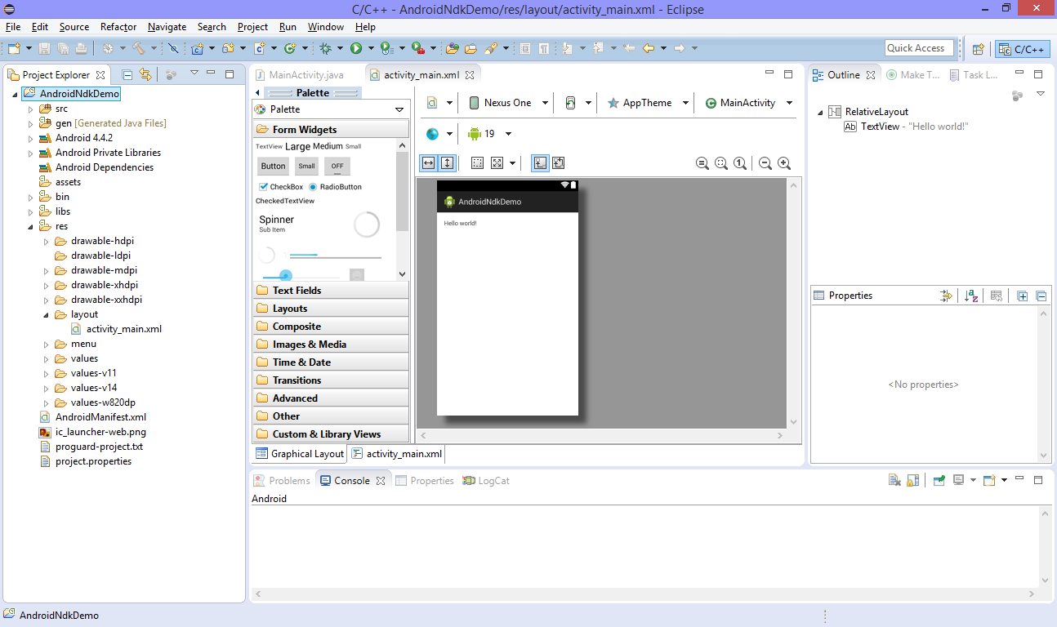
Task: Click the Android API version 19 icon
Action: pos(475,134)
